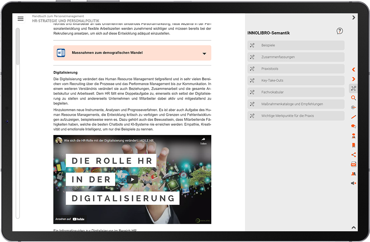The image size is (370, 242).
Task: Click the HR-STRATEGIE UND PERSONALPOLITIK chapter title
Action: click(65, 21)
